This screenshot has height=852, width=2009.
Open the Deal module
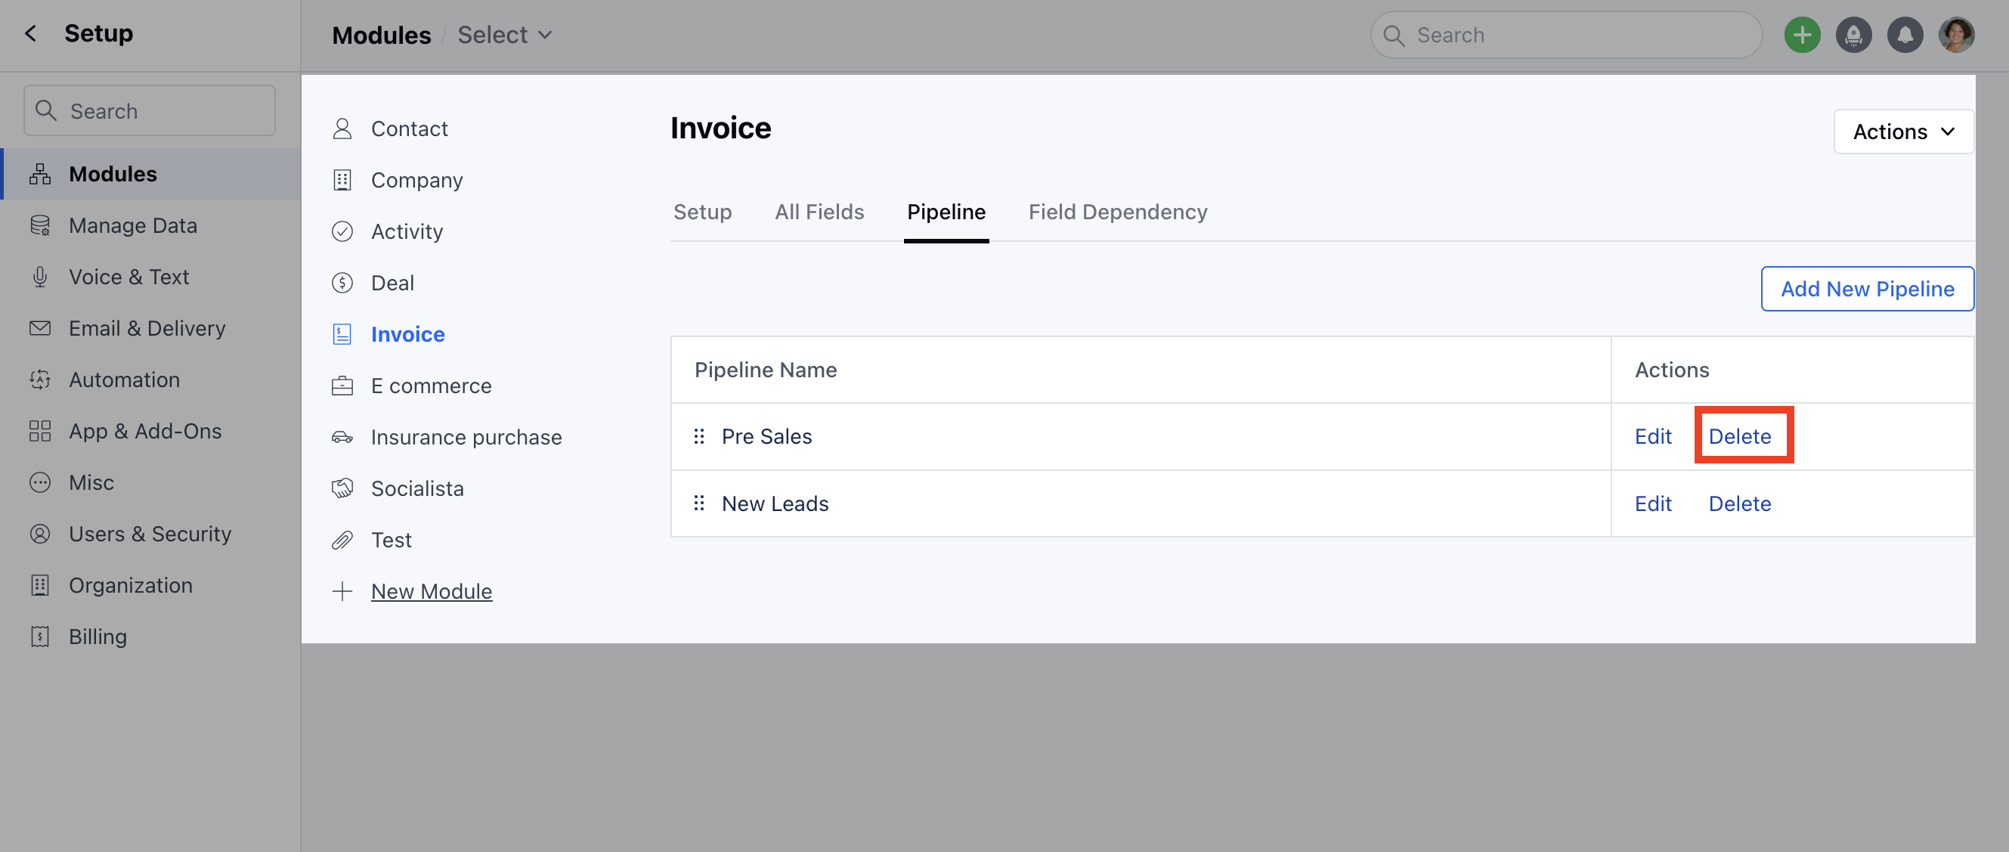(x=392, y=283)
